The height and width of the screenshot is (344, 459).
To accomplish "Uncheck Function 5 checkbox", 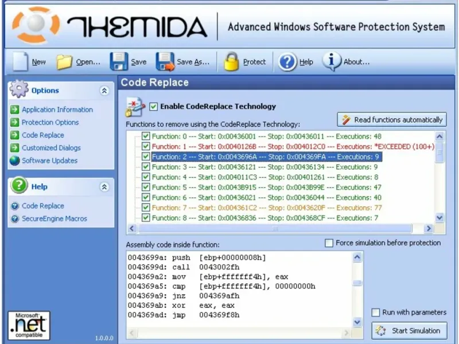I will pyautogui.click(x=146, y=187).
